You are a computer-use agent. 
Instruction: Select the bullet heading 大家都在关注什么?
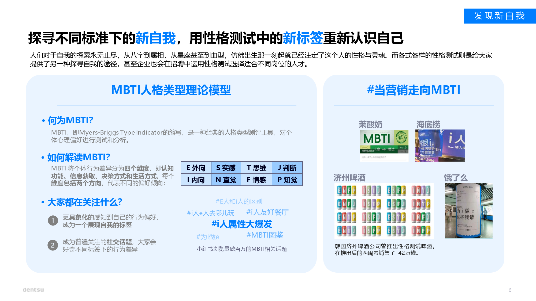pyautogui.click(x=85, y=202)
